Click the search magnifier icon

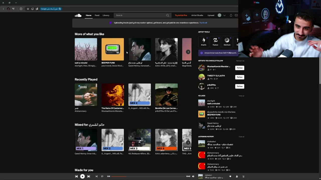click(x=168, y=15)
